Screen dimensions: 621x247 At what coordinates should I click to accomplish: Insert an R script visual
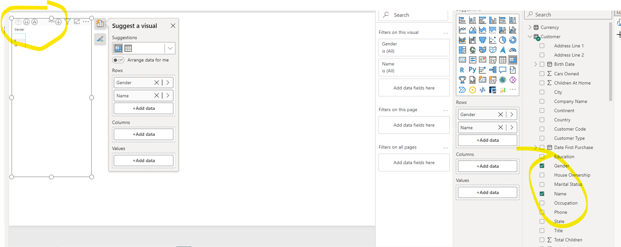coord(463,70)
